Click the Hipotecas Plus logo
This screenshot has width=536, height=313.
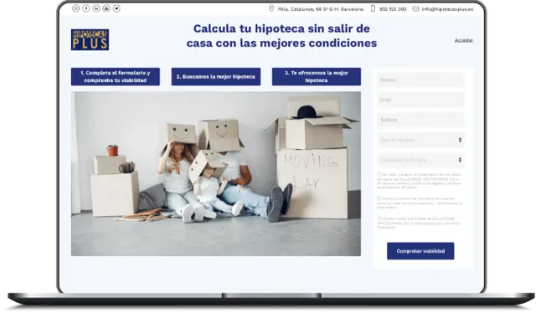click(x=90, y=39)
